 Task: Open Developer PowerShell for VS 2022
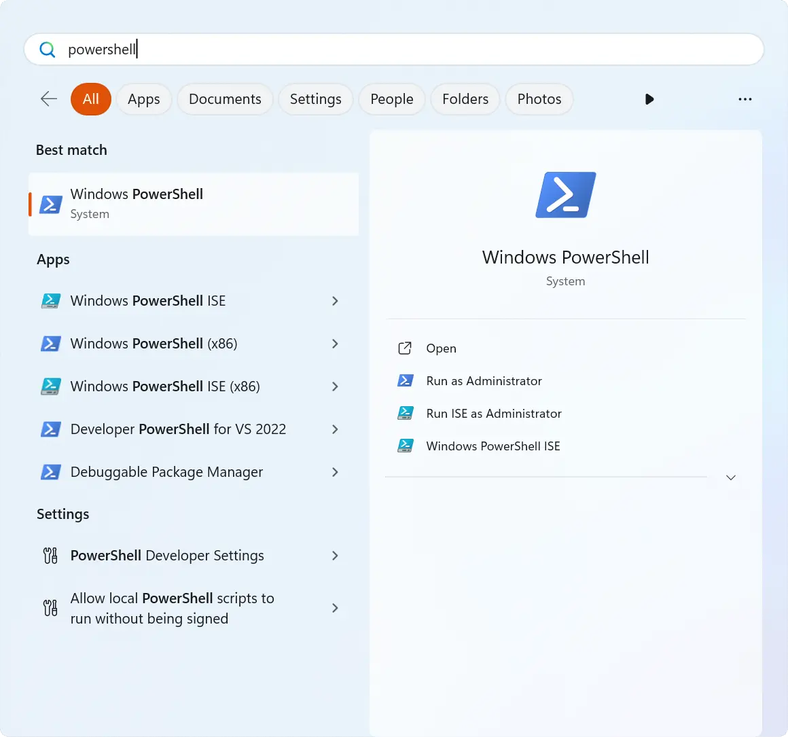click(x=194, y=429)
